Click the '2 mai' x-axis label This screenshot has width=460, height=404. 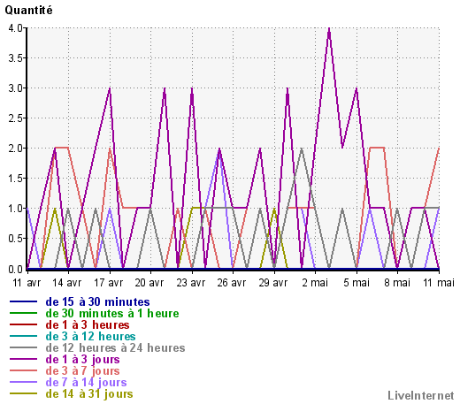[x=315, y=283]
